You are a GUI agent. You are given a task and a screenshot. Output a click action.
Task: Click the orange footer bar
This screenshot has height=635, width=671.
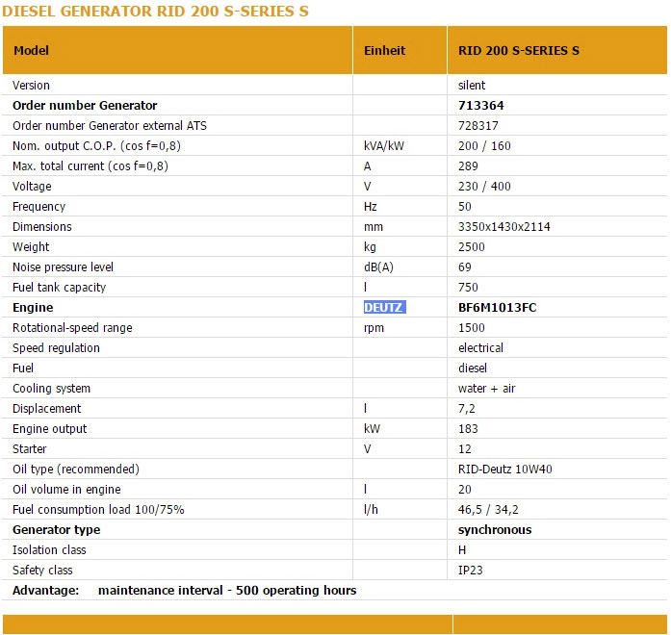[335, 623]
